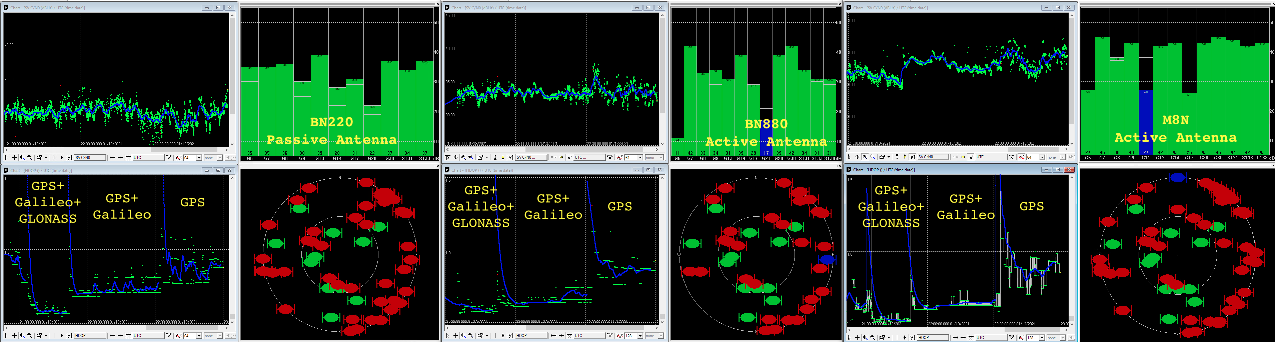This screenshot has width=1275, height=342.
Task: Open the 128 averaging dropdown in middle HDOP chart
Action: click(x=641, y=336)
